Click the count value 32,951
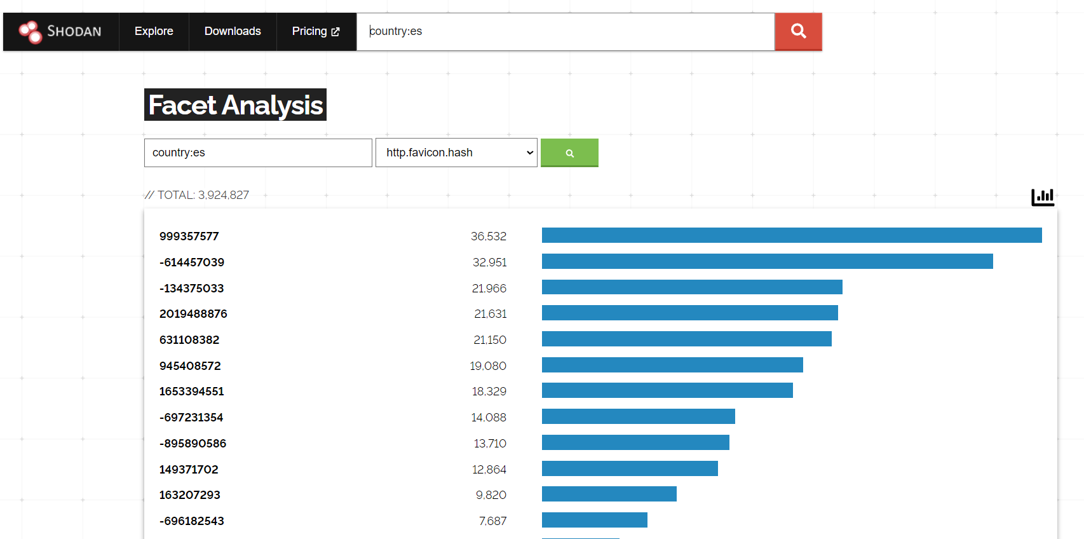 [490, 263]
